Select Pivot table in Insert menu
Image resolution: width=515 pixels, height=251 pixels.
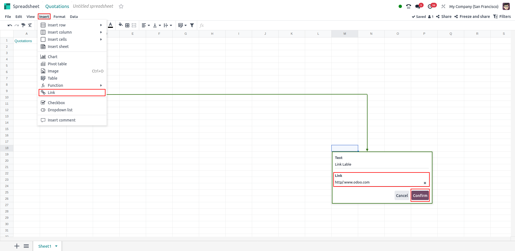click(57, 64)
